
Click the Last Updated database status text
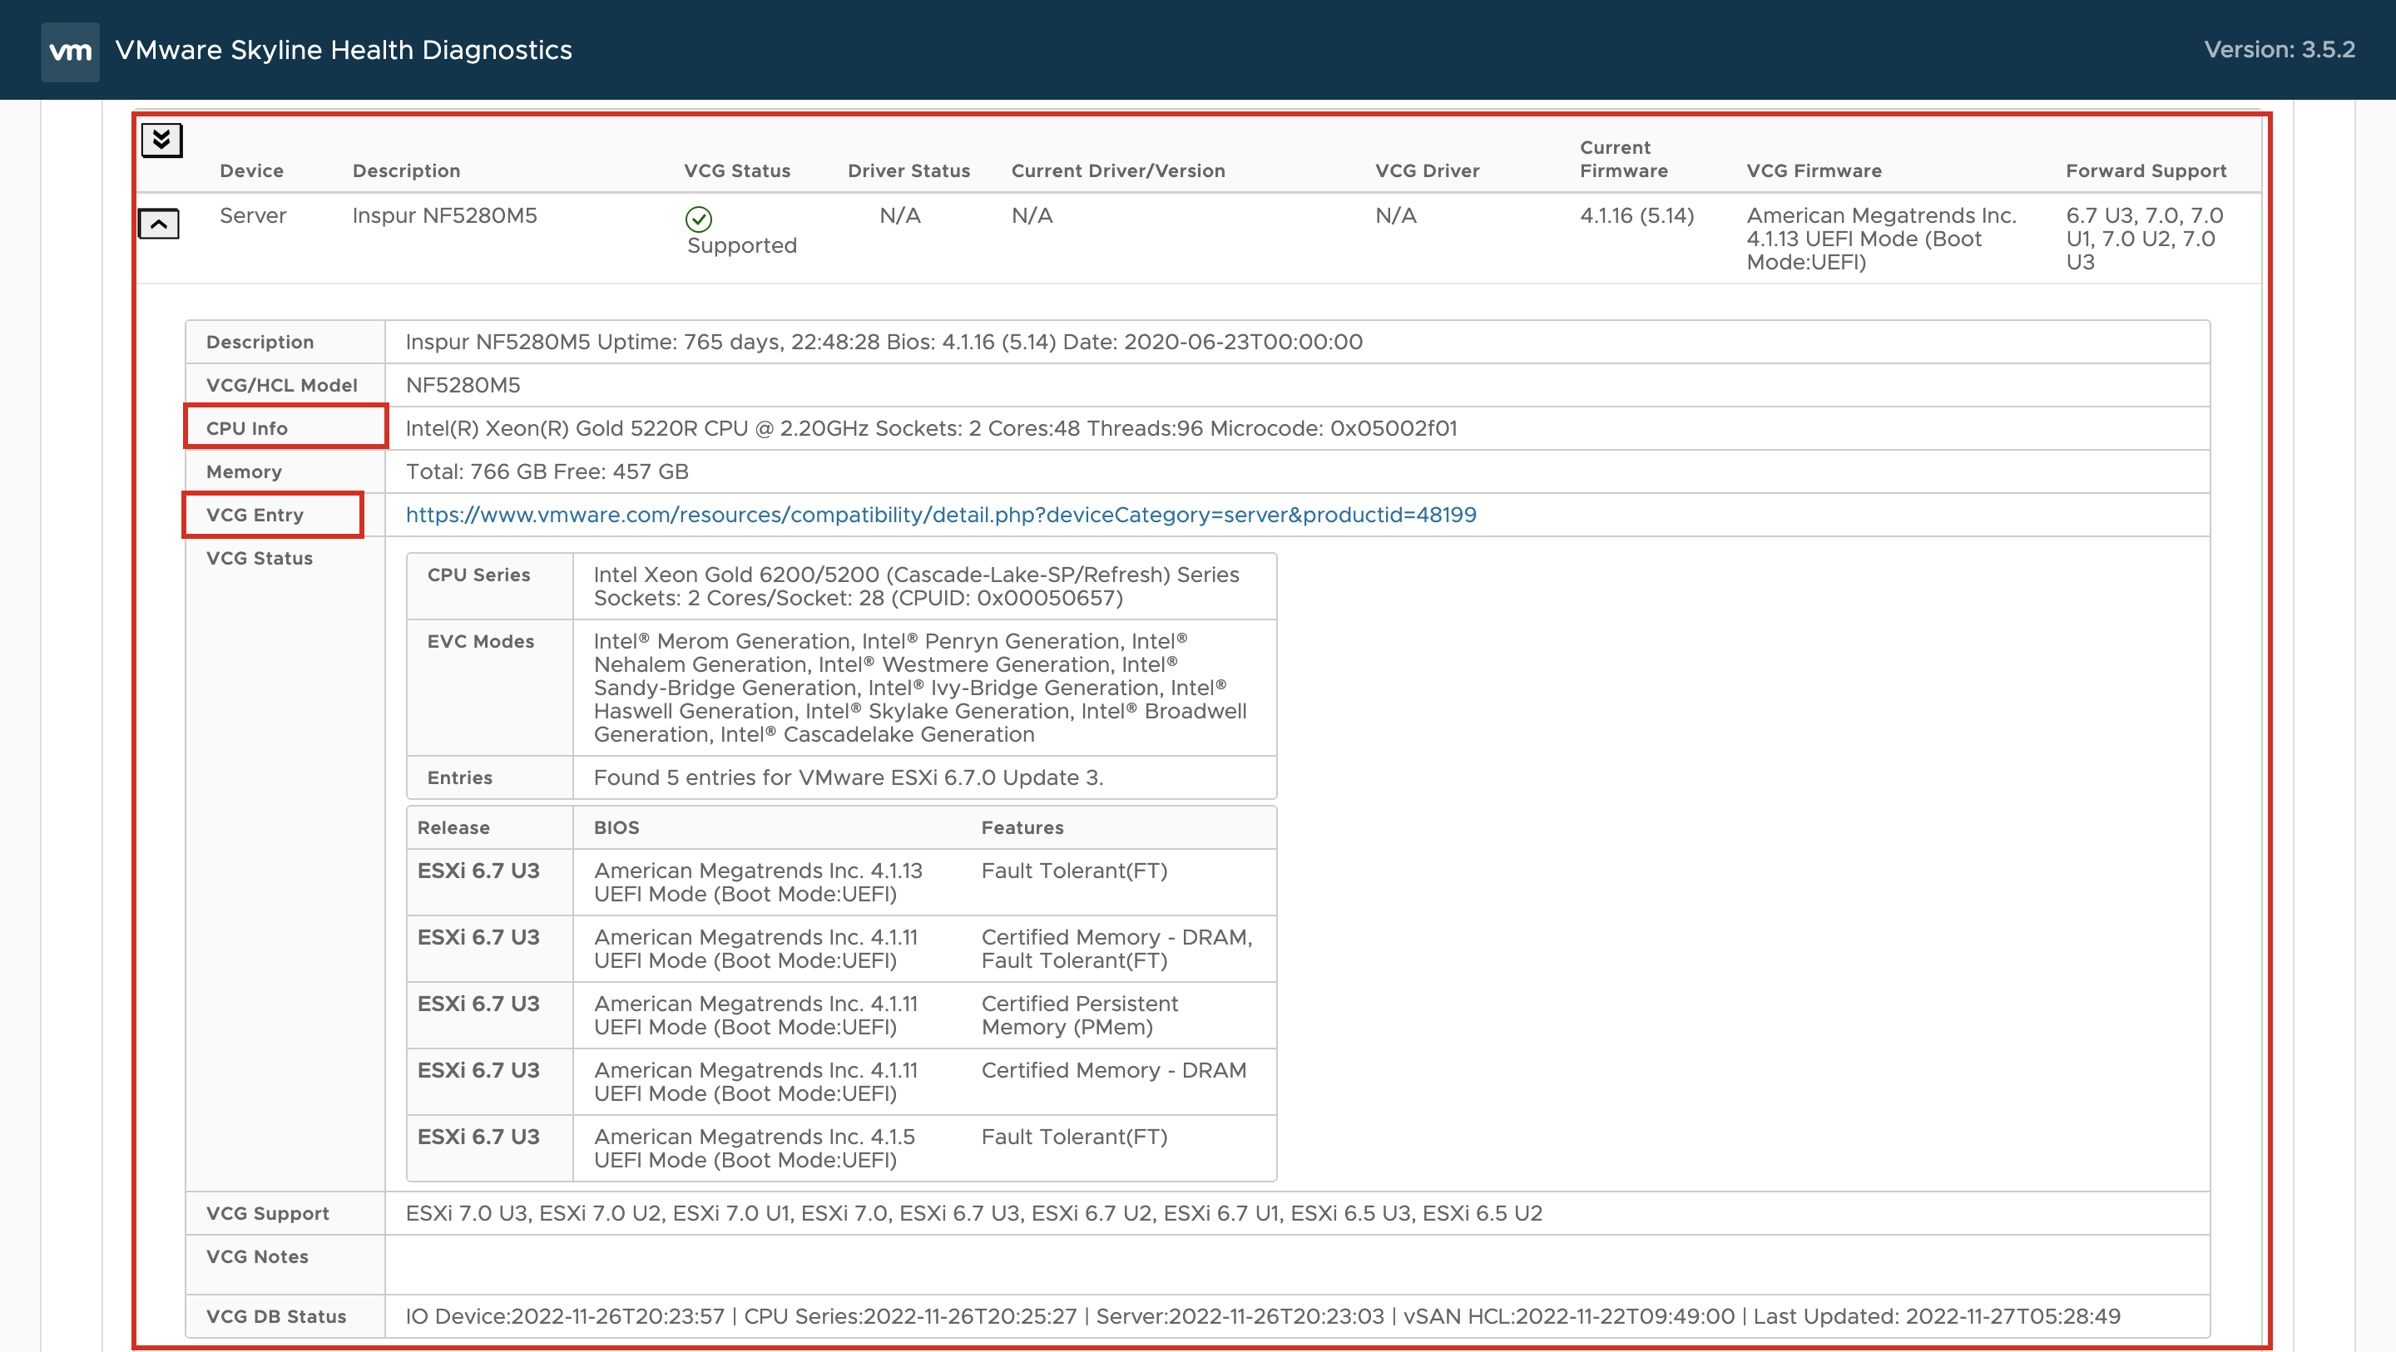coord(1936,1317)
